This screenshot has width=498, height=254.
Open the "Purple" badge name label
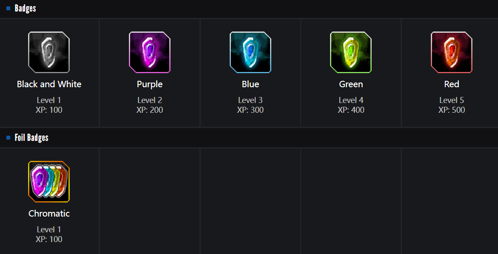(150, 84)
